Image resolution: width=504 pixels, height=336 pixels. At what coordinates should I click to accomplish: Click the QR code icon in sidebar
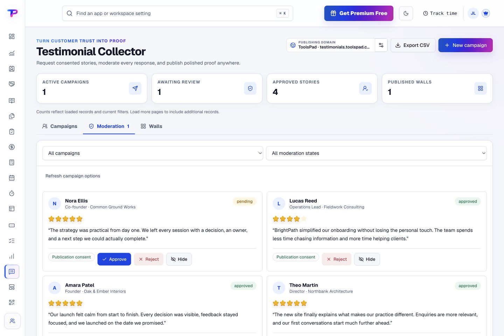pyautogui.click(x=12, y=302)
